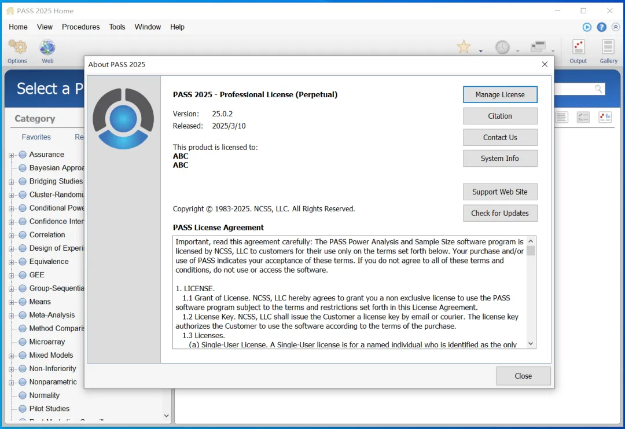Screen dimensions: 625x429
Task: Expand the Equivalence tree node
Action: (x=12, y=262)
